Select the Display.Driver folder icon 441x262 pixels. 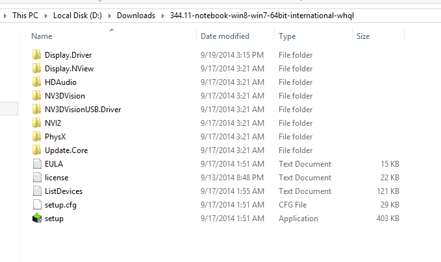[37, 55]
